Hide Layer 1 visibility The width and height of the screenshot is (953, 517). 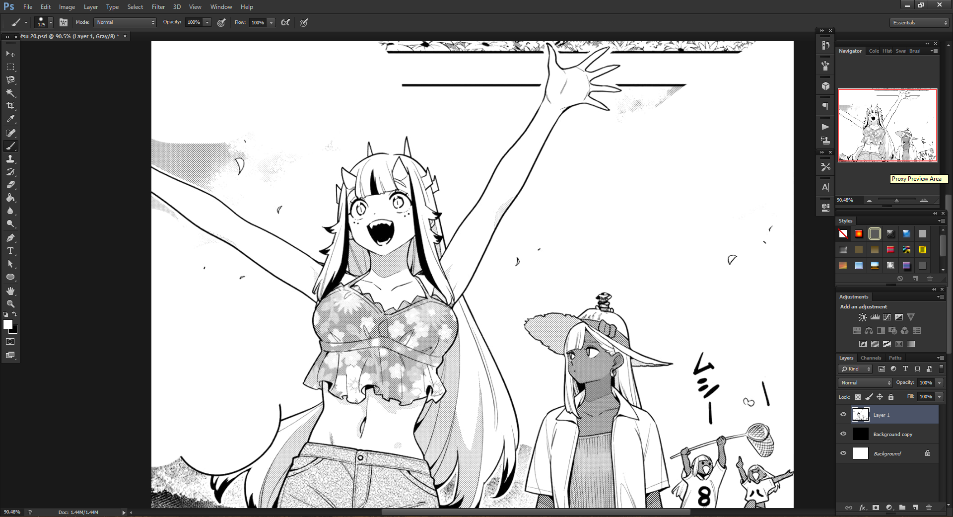(843, 414)
